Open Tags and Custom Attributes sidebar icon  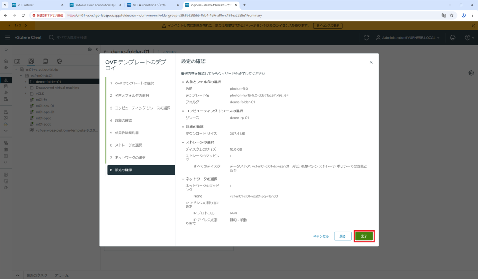click(x=6, y=162)
